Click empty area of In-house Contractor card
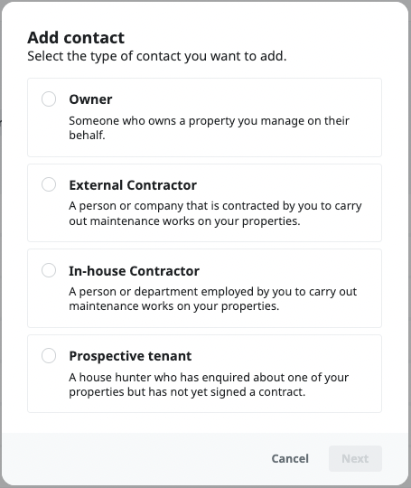Viewport: 411px width, 488px height. point(280,269)
